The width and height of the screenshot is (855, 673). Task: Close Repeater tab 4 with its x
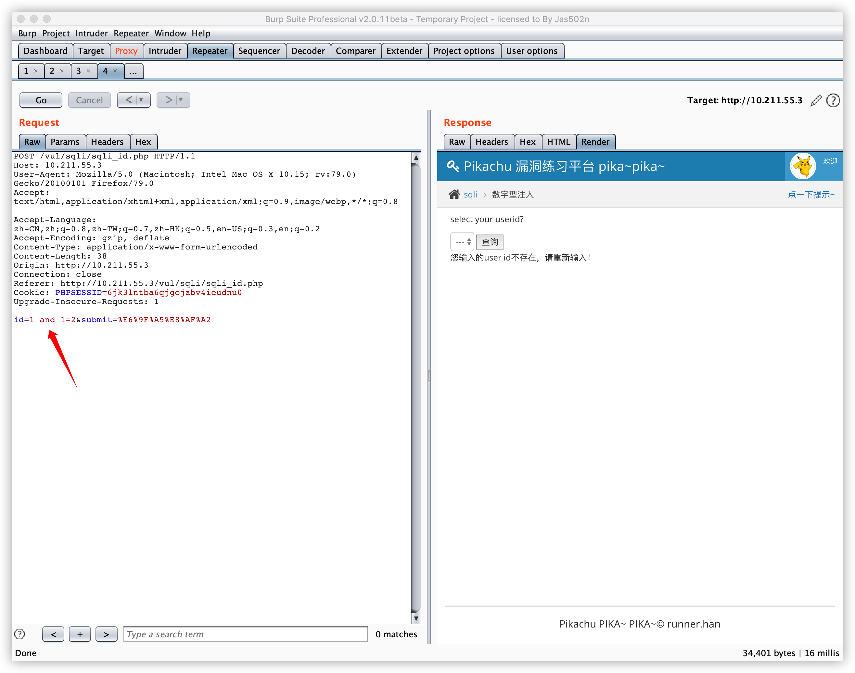pos(115,71)
